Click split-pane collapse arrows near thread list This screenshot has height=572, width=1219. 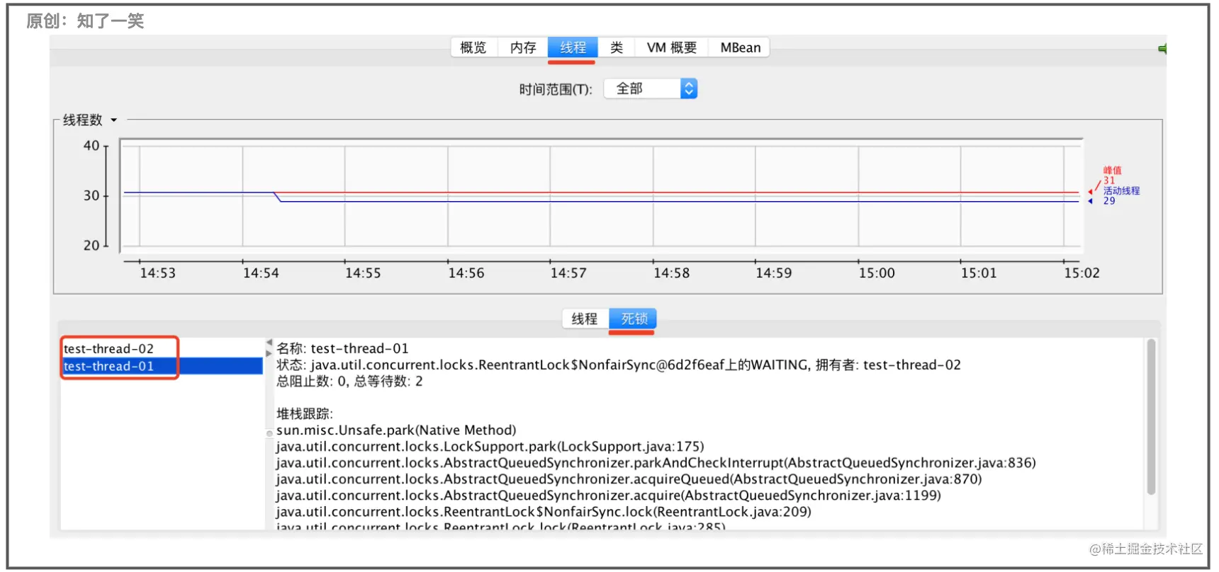tap(269, 348)
